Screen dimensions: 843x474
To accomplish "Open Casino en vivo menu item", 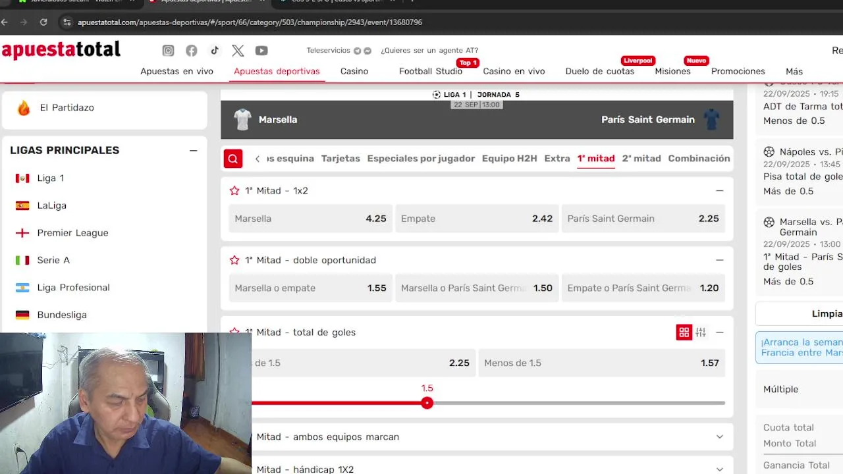I will point(514,71).
